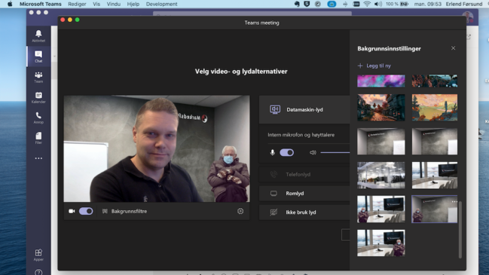The width and height of the screenshot is (489, 275).
Task: Expand the more apps ellipsis in sidebar
Action: tap(38, 158)
